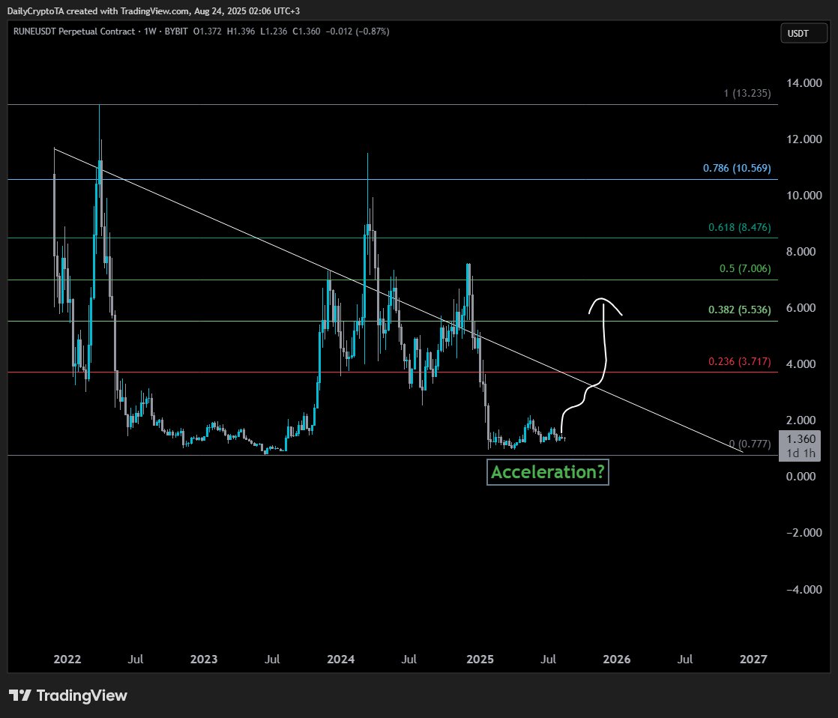838x718 pixels.
Task: Click the TradingView logo
Action: point(68,696)
